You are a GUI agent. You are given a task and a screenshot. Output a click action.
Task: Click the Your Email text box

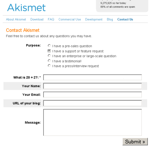[92, 95]
